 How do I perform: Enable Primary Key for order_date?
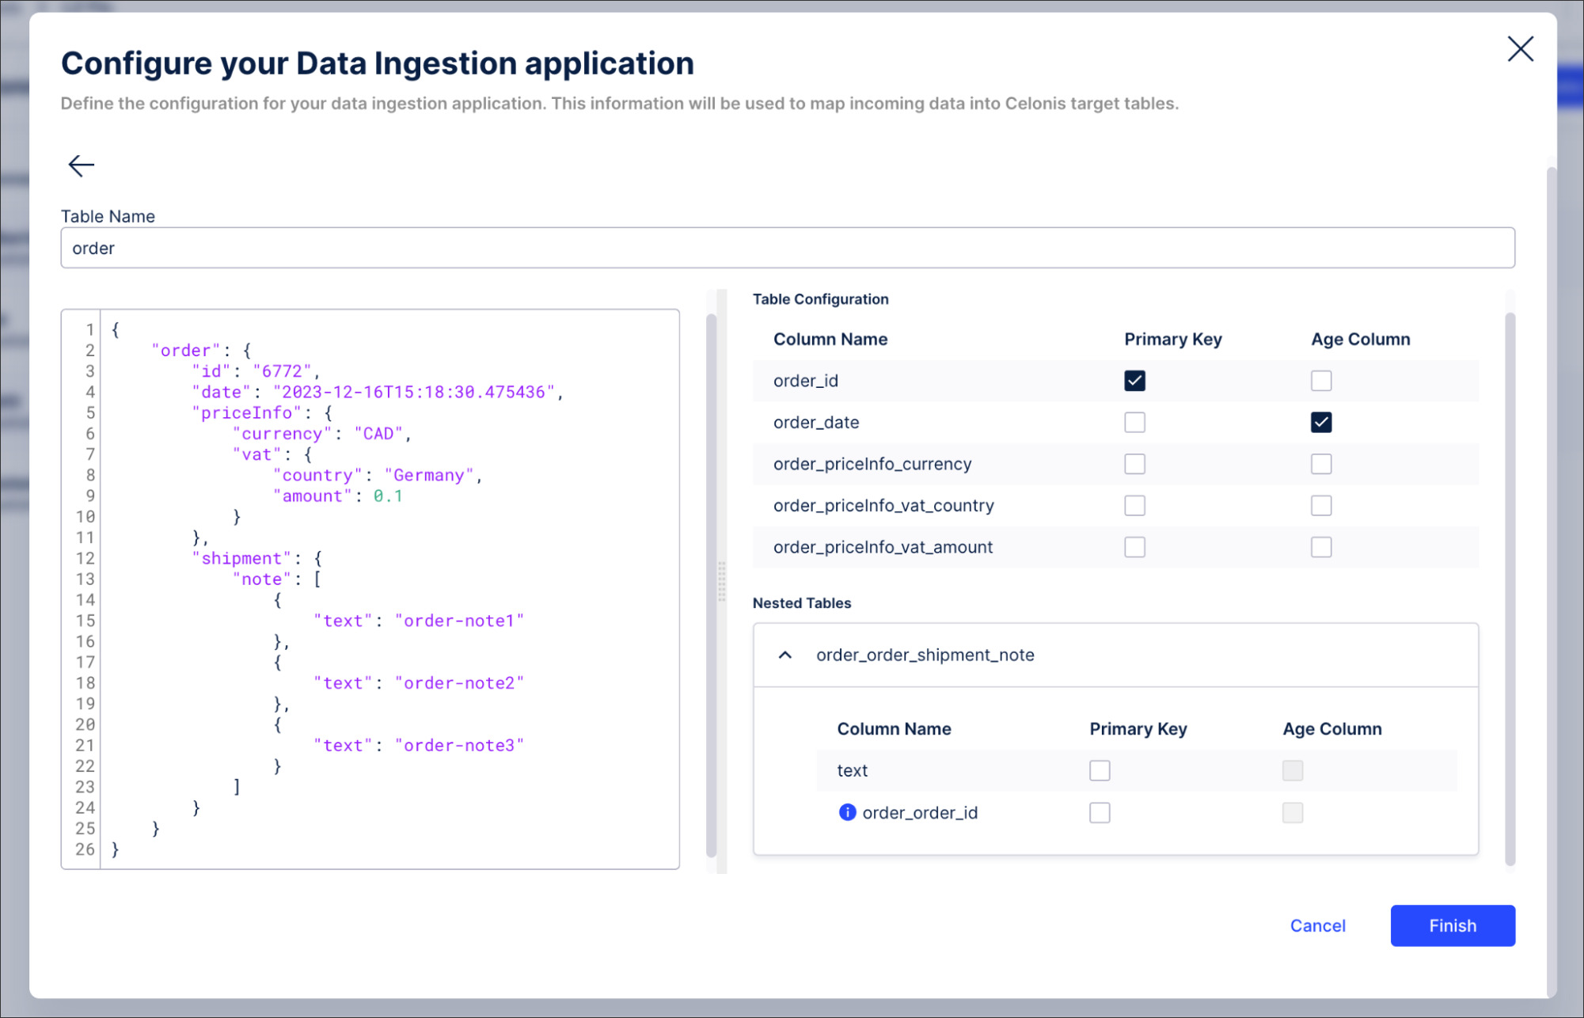tap(1134, 423)
